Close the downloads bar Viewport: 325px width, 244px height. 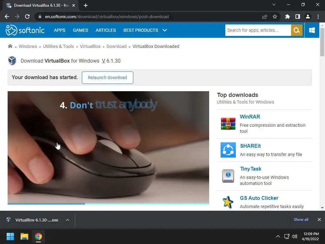[x=319, y=220]
